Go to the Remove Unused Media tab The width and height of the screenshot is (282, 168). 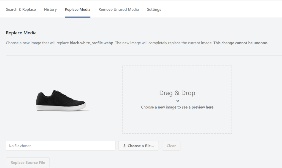pyautogui.click(x=119, y=9)
